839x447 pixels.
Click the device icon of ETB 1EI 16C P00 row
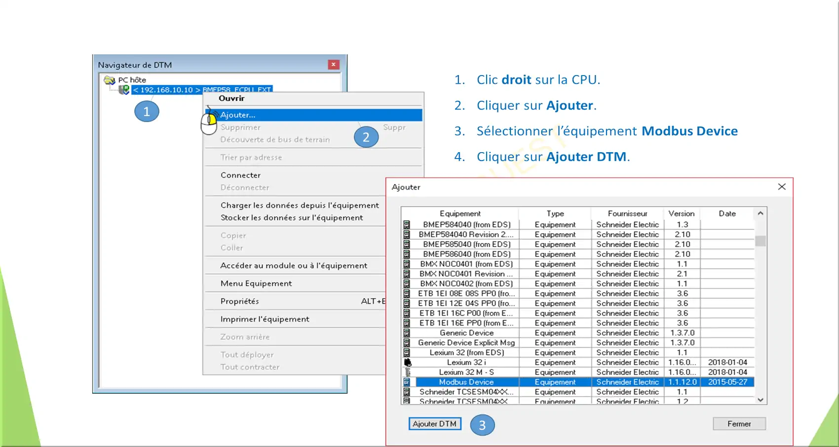click(407, 313)
